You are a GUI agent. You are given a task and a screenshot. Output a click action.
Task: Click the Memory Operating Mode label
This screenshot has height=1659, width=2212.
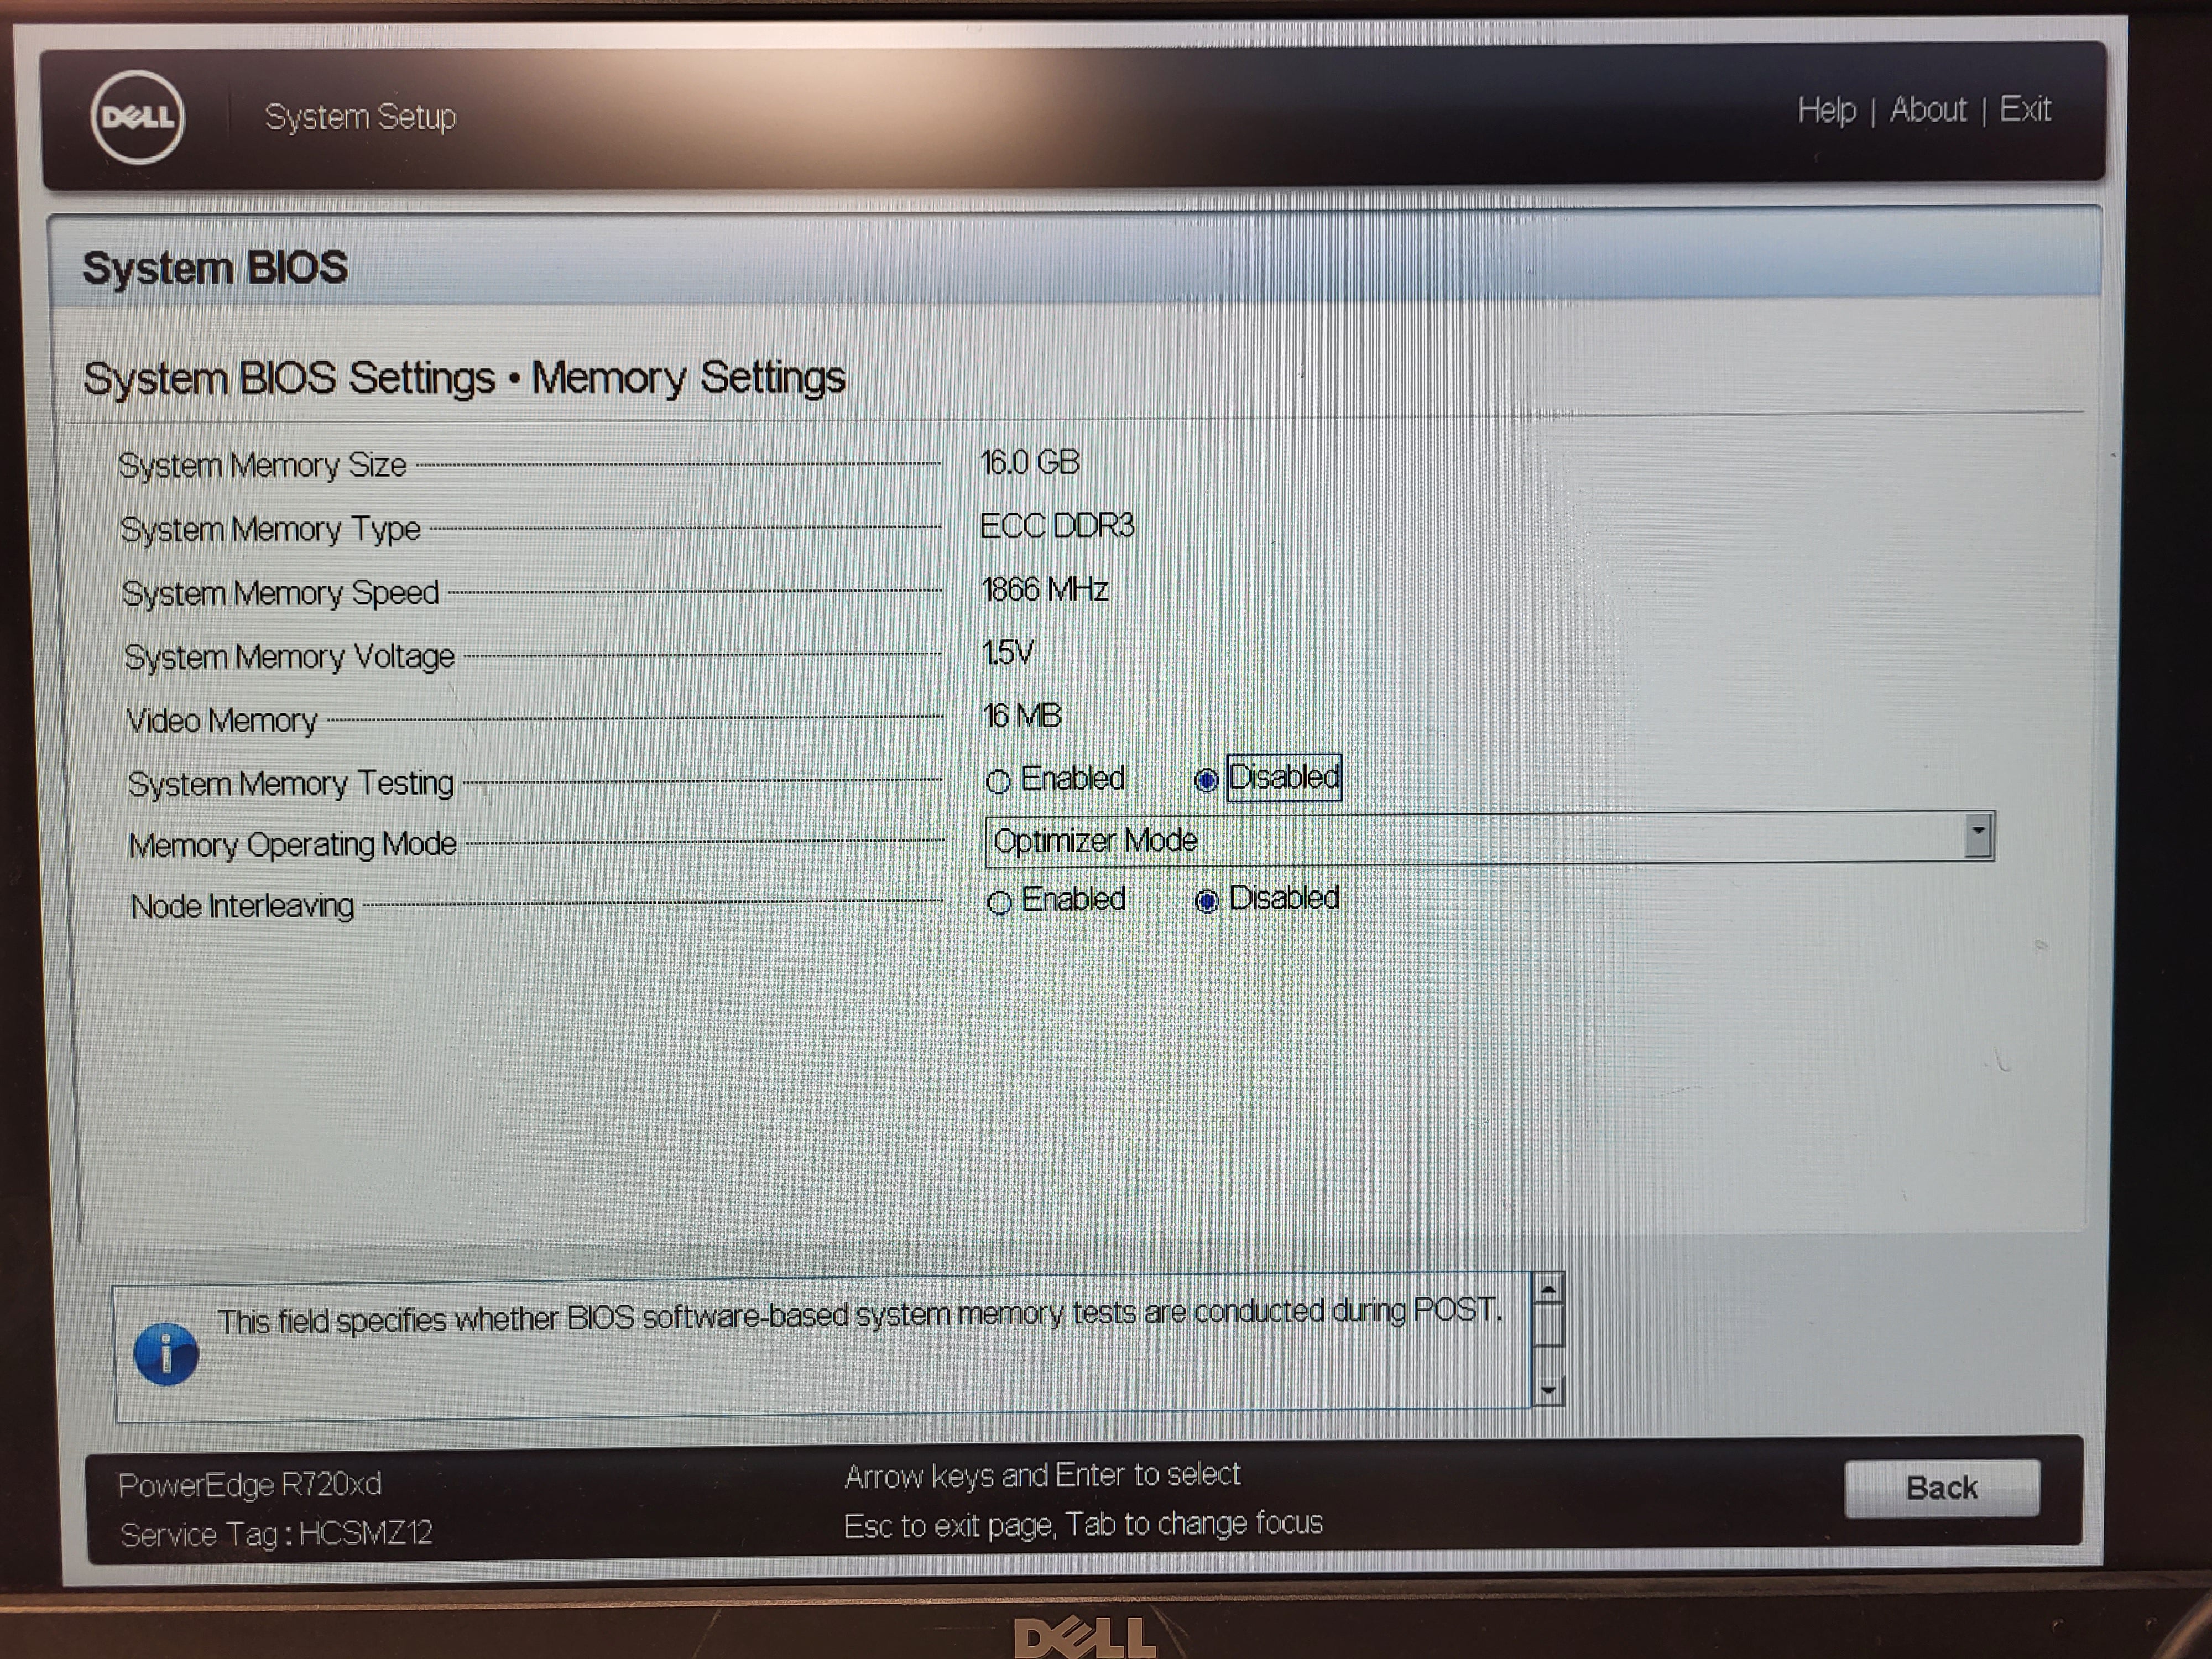[292, 845]
